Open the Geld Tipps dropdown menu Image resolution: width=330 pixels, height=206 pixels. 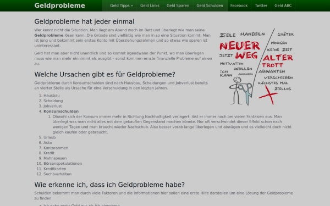tap(122, 5)
